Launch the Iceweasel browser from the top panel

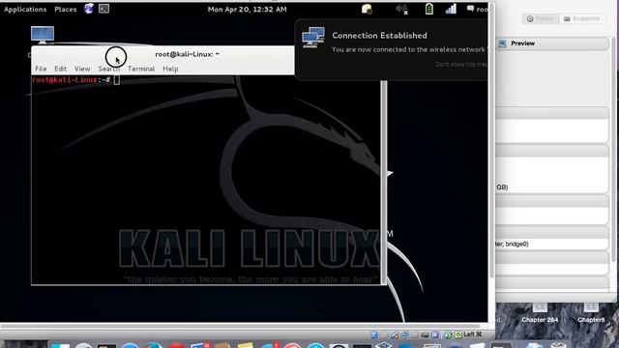coord(88,9)
